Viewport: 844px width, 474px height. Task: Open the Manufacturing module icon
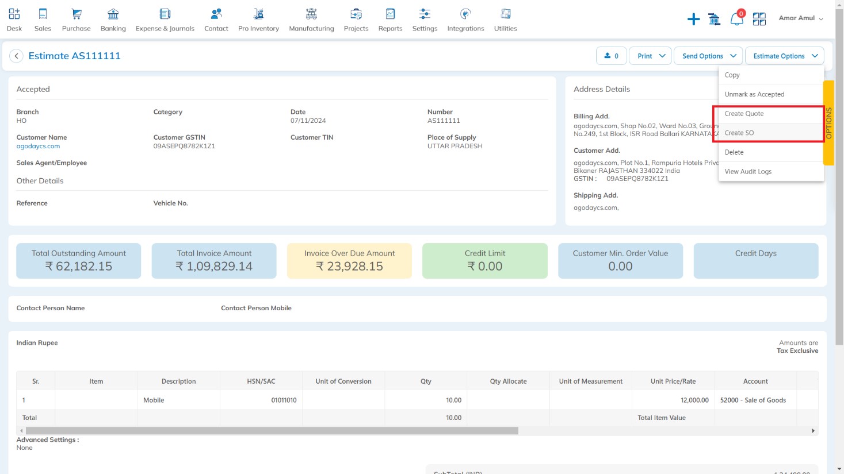pyautogui.click(x=311, y=14)
